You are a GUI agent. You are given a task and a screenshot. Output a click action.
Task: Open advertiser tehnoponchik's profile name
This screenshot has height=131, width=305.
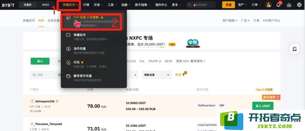point(45,101)
